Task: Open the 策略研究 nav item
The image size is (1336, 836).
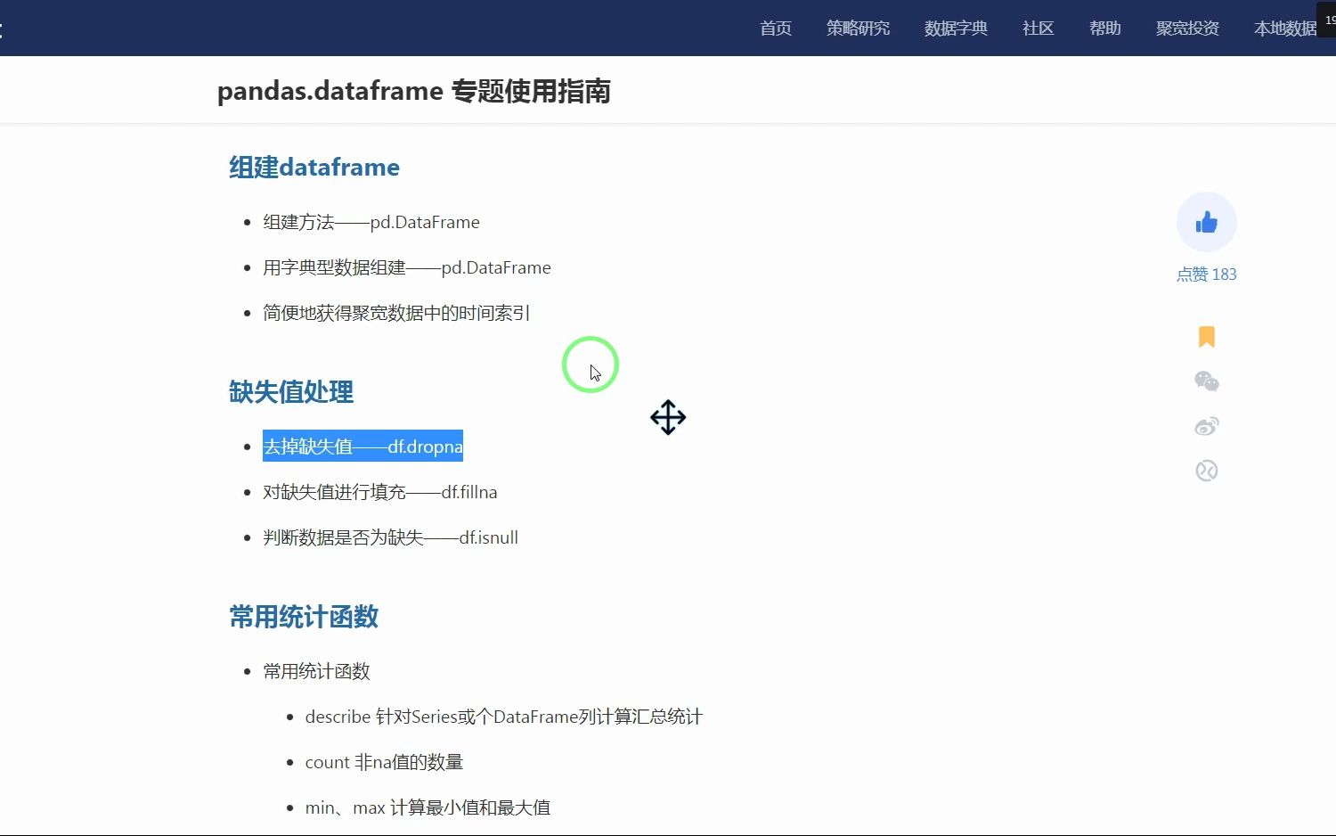Action: click(858, 29)
